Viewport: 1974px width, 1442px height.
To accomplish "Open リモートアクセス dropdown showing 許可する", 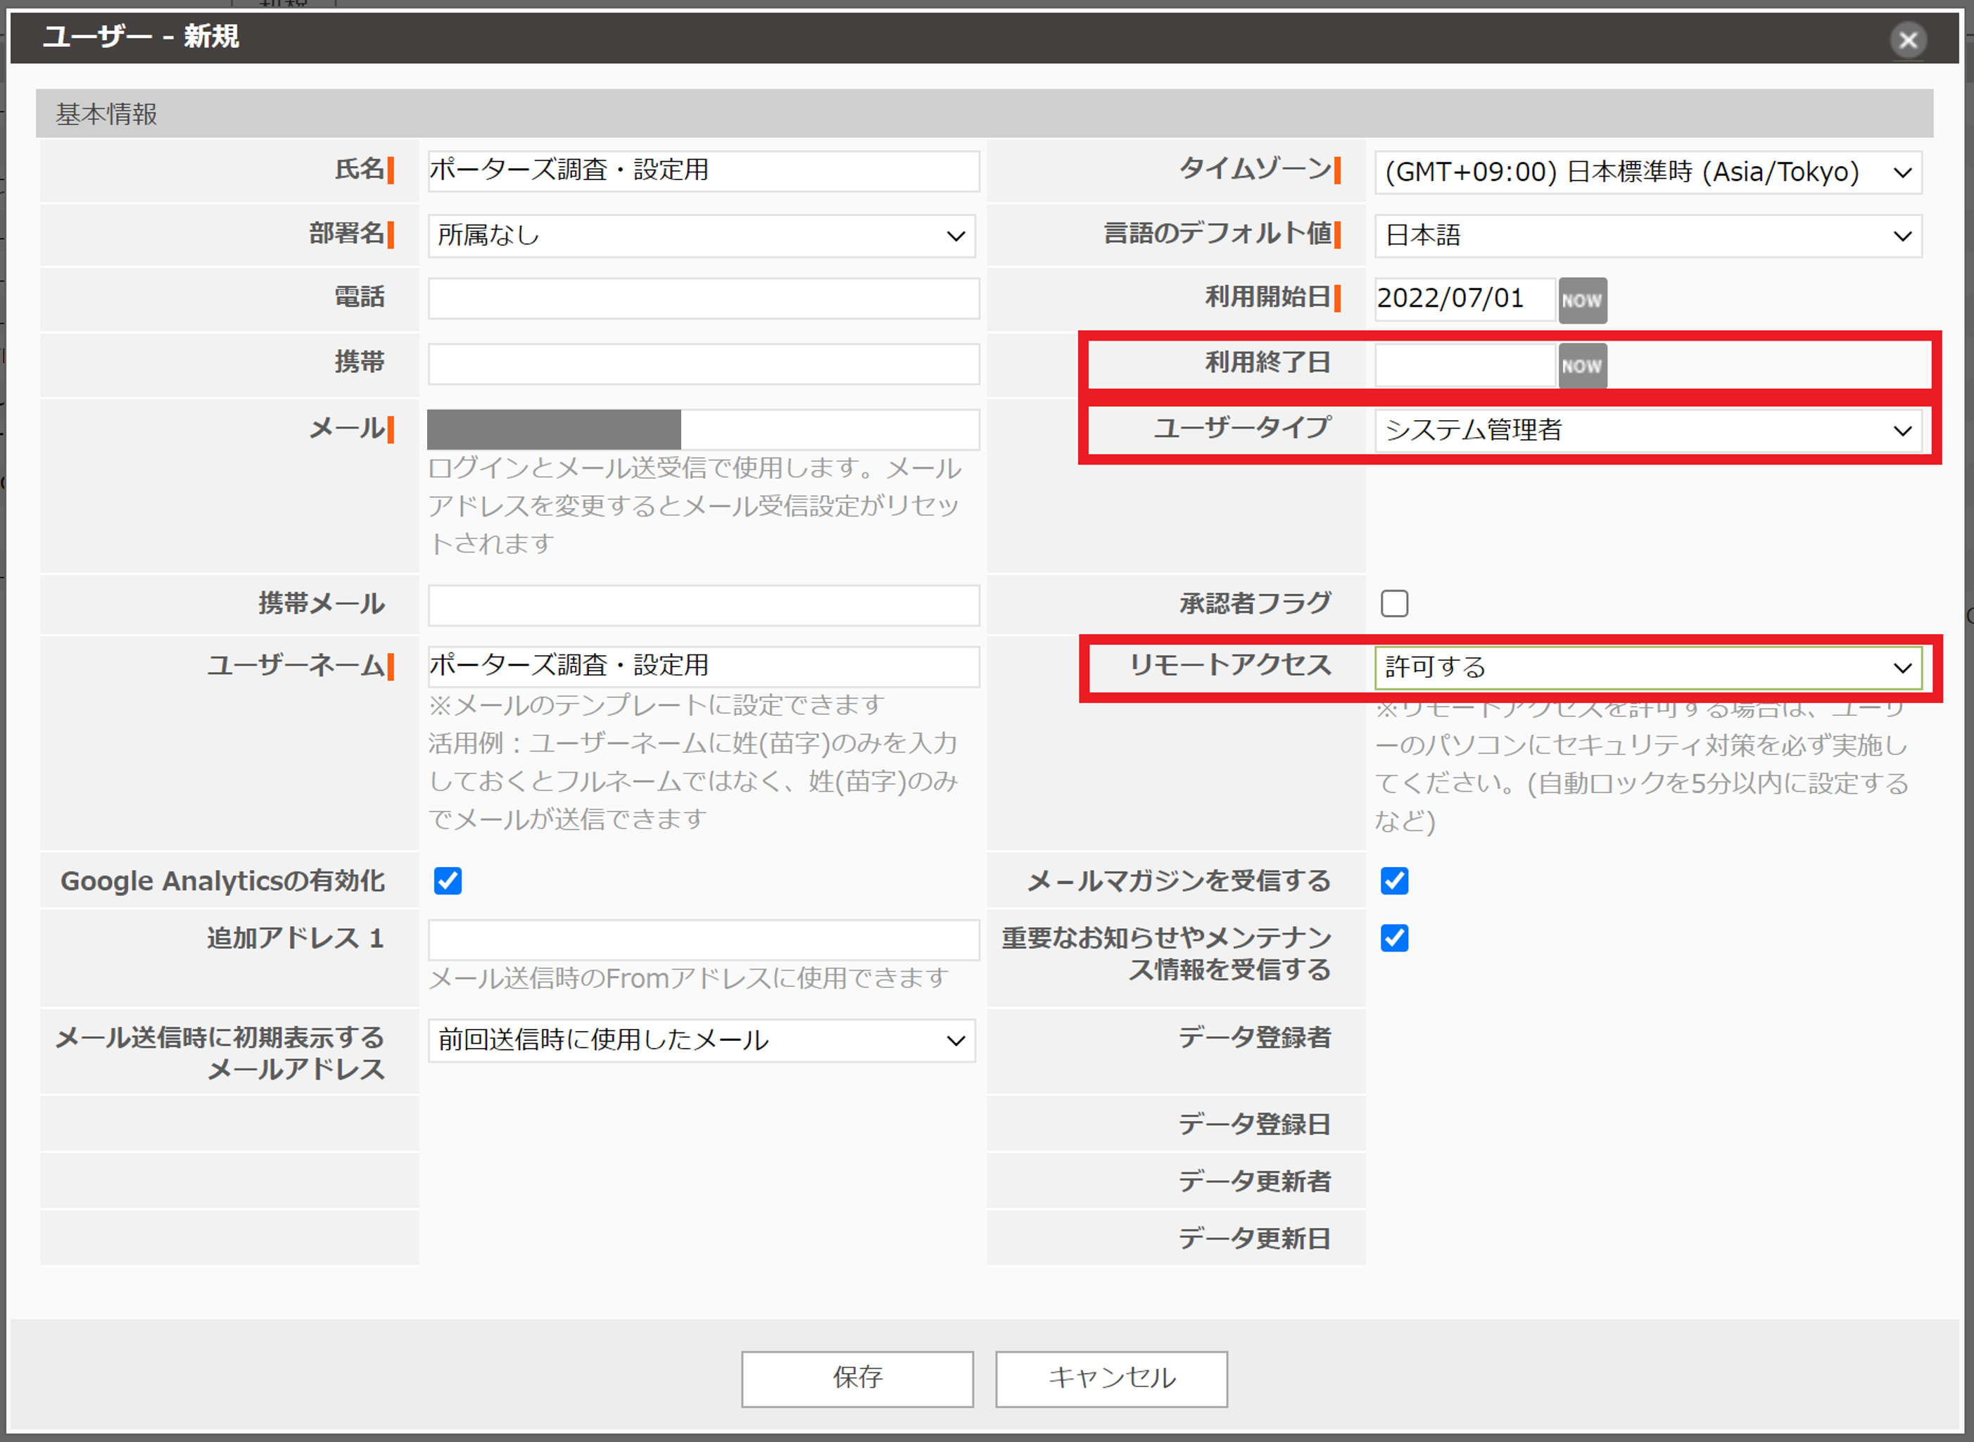I will [1647, 668].
